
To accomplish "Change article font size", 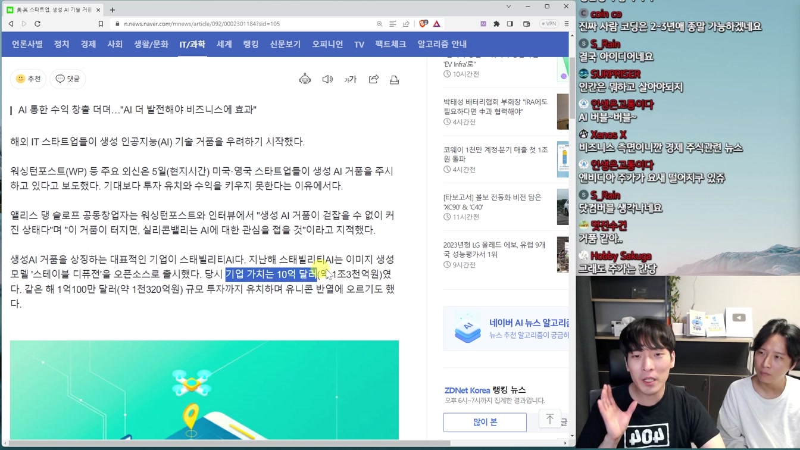I will coord(350,79).
